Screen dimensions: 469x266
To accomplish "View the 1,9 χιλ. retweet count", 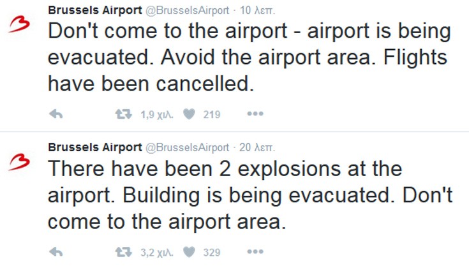I will pyautogui.click(x=157, y=114).
